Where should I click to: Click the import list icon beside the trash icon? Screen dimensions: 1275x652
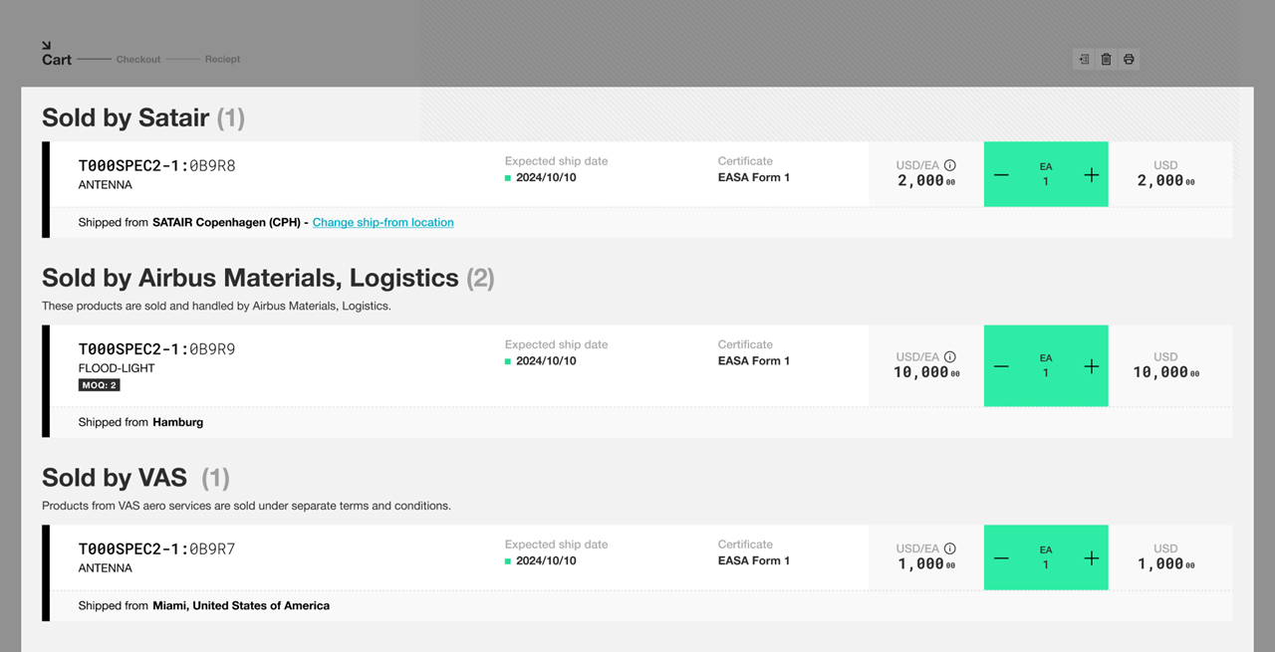coord(1084,60)
